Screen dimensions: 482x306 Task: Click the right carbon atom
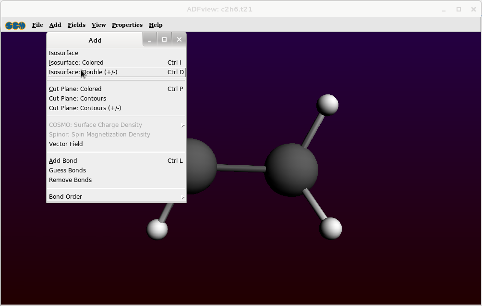(x=291, y=169)
